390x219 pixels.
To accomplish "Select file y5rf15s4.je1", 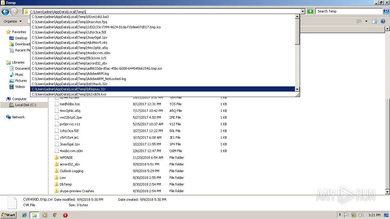I will point(69,137).
